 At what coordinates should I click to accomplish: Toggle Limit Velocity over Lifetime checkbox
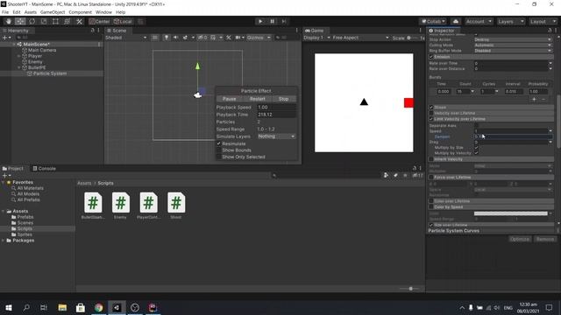431,119
